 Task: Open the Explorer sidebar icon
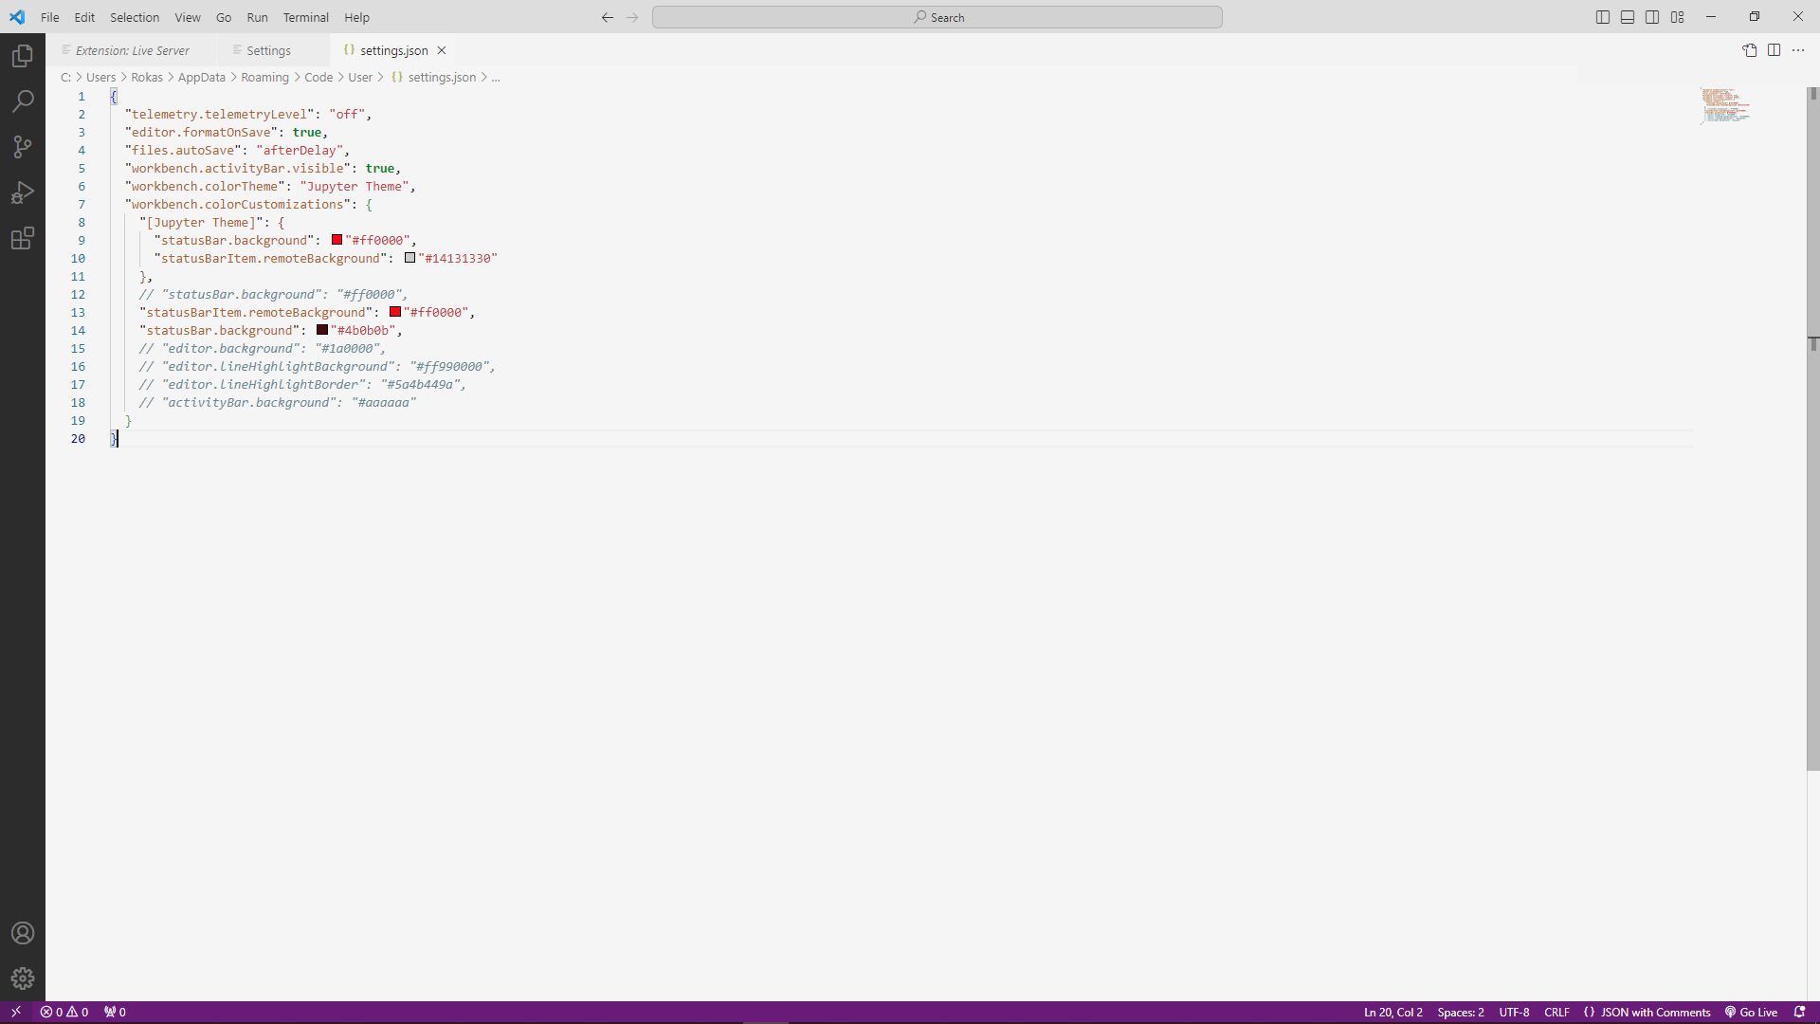(22, 56)
